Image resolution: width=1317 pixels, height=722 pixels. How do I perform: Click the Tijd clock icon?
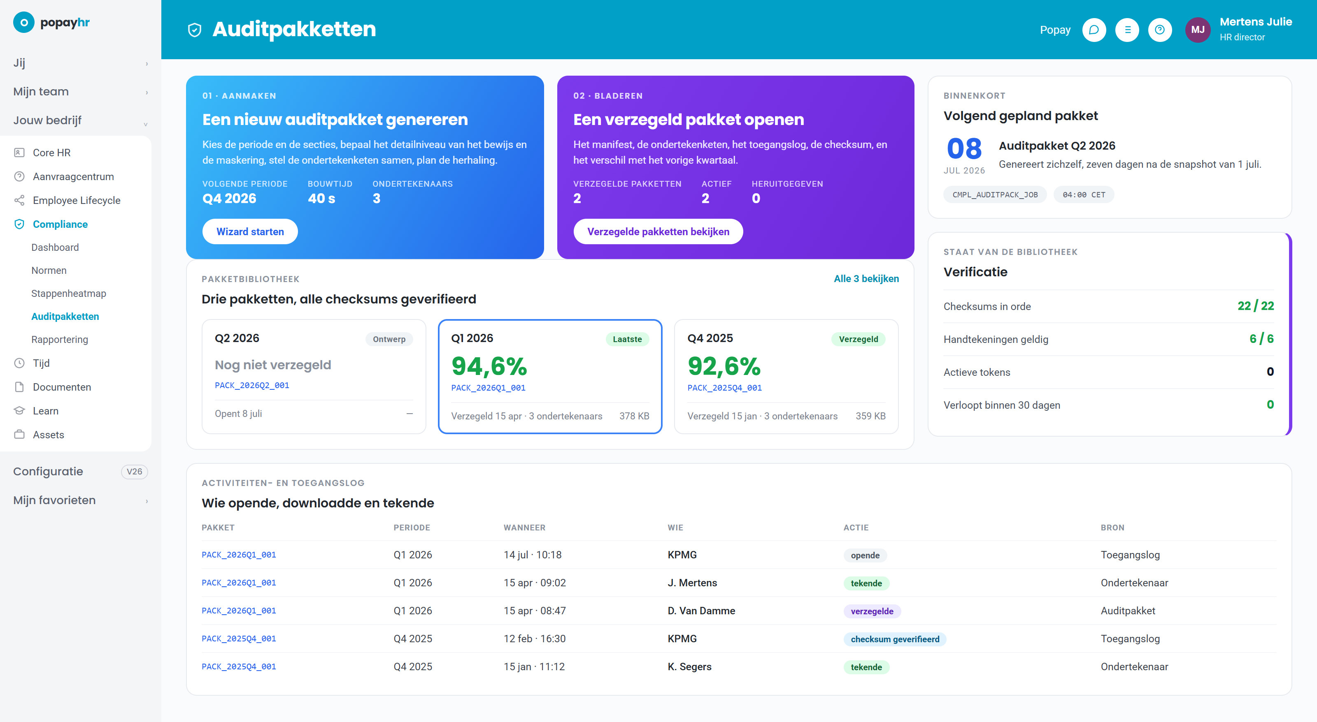[x=19, y=363]
